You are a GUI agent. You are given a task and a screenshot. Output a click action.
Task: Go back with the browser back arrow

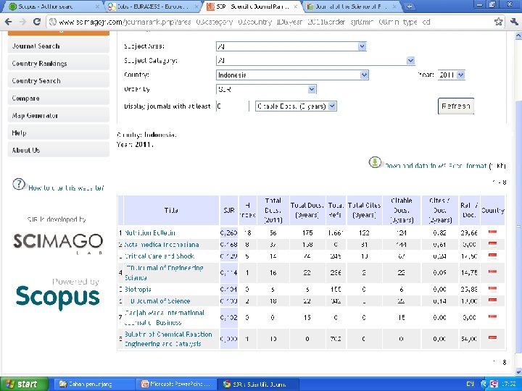[8, 22]
